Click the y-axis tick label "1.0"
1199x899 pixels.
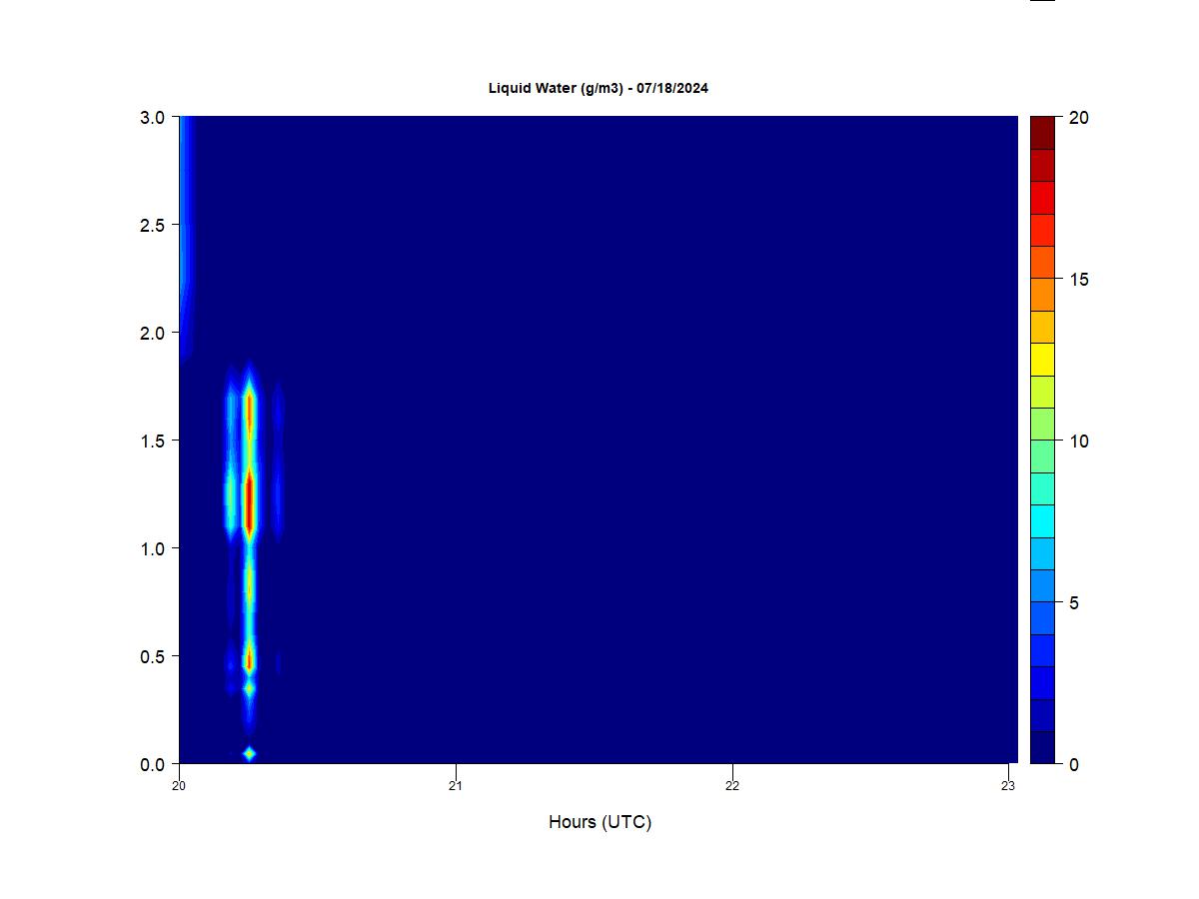coord(152,548)
